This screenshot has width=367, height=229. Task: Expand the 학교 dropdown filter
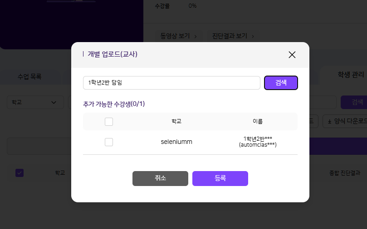click(x=34, y=102)
